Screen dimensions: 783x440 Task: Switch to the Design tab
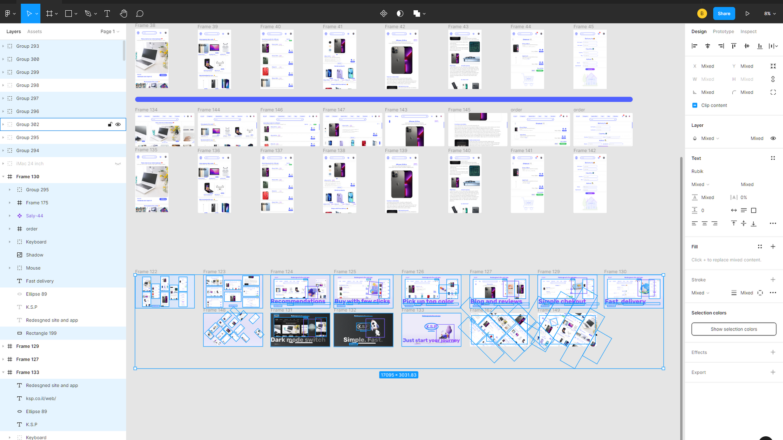pos(699,31)
